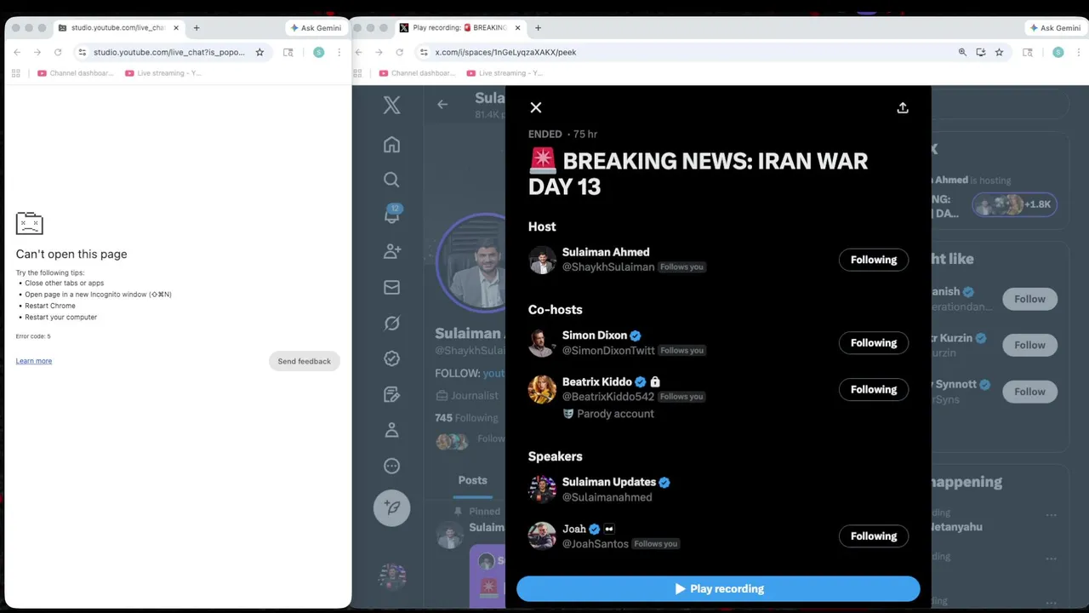Open new tab in right Chrome window
The image size is (1089, 613).
[x=538, y=27]
